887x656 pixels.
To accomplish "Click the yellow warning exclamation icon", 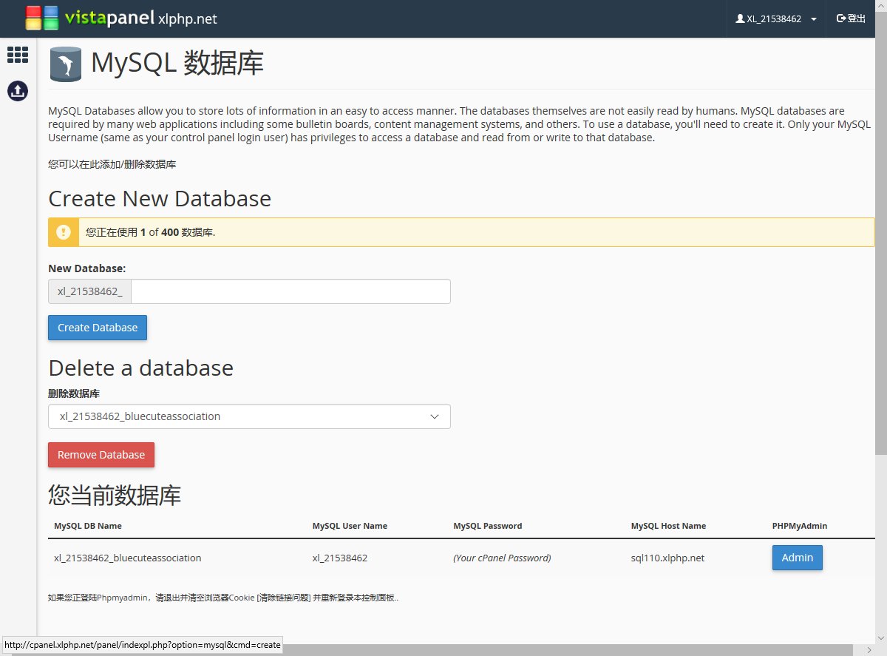I will (x=64, y=232).
